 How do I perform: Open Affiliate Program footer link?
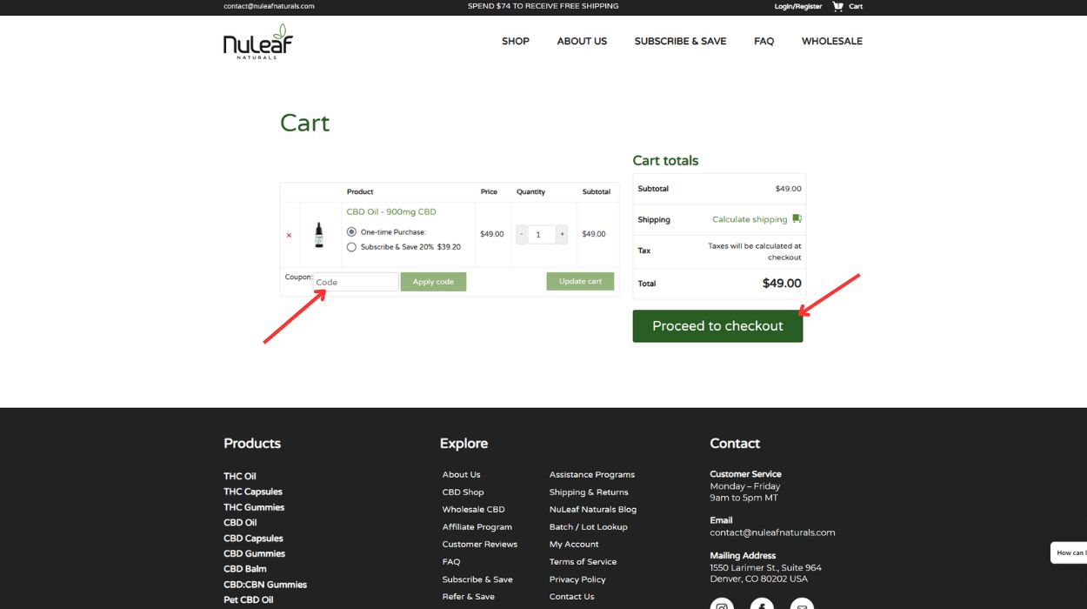[x=477, y=526]
